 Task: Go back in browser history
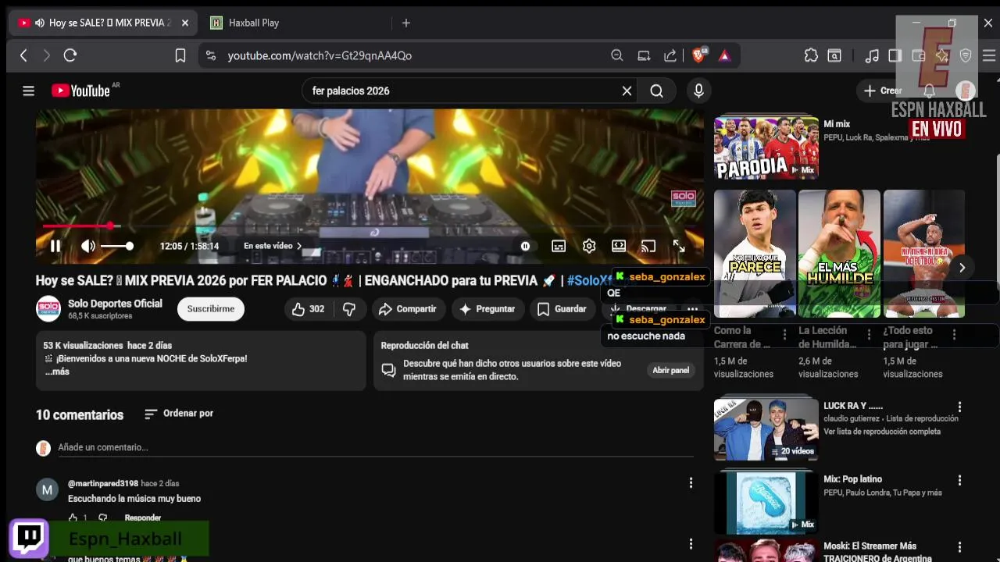(23, 55)
